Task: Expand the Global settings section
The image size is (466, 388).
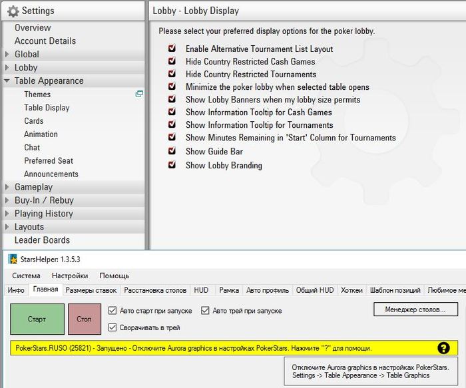Action: (x=7, y=54)
